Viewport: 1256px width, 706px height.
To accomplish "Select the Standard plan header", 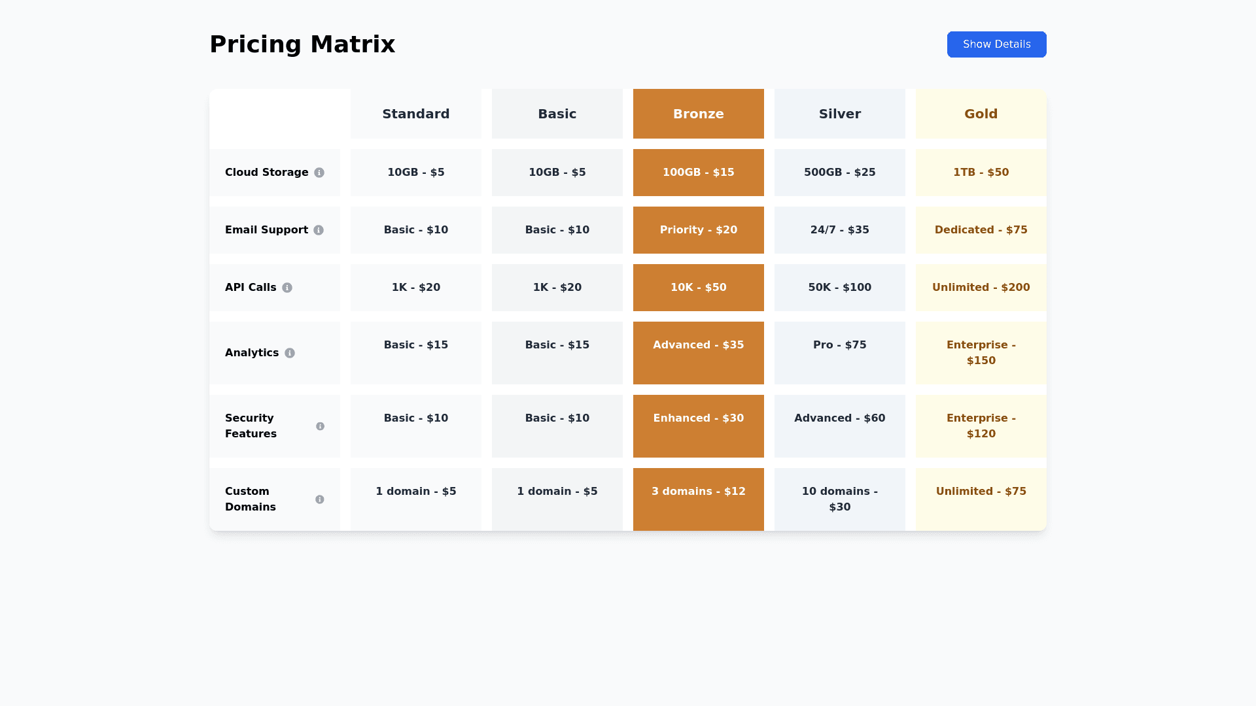I will [x=415, y=114].
